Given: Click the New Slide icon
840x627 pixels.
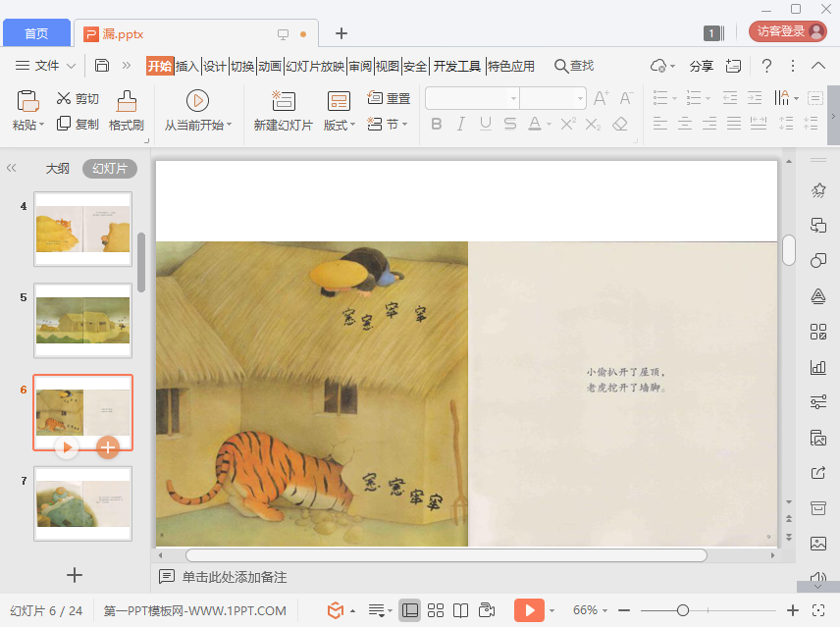Looking at the screenshot, I should click(284, 101).
